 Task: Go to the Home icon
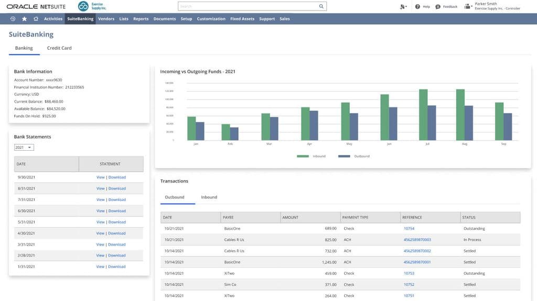pos(36,19)
